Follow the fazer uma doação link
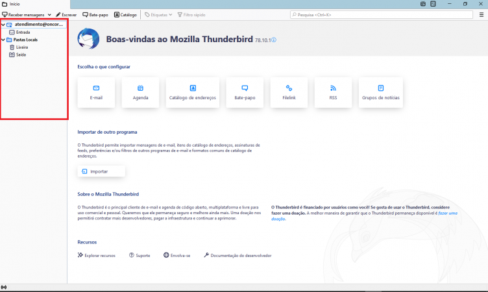The image size is (488, 292). 448,213
